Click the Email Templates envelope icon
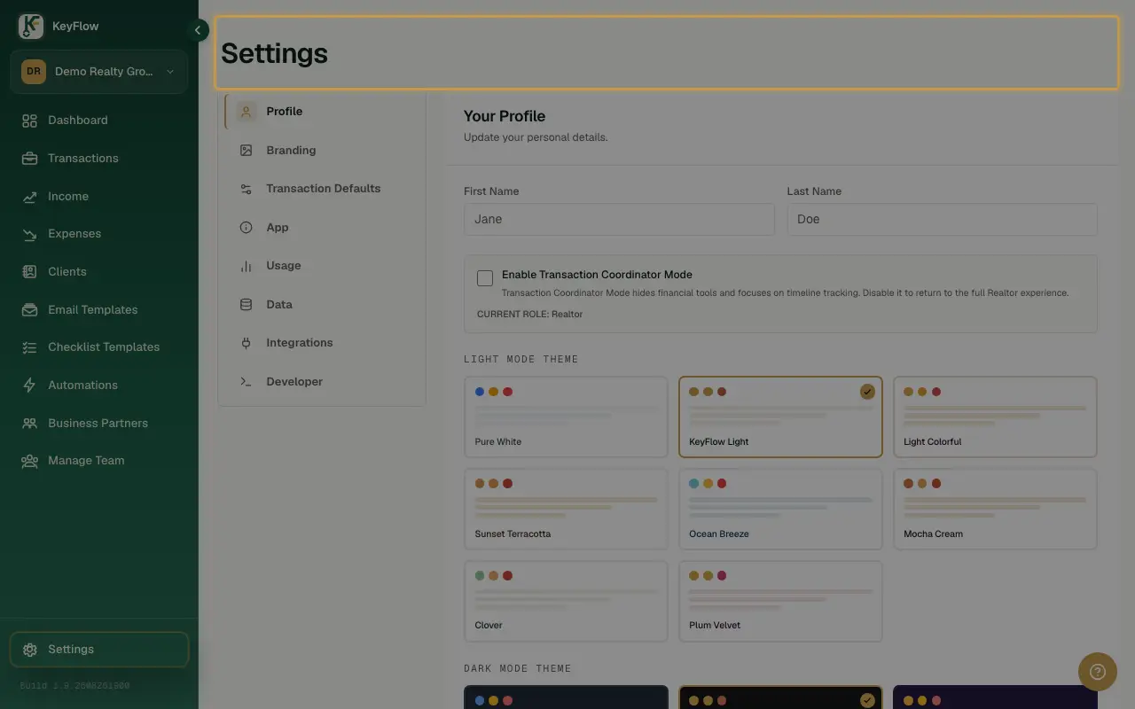1135x709 pixels. (29, 310)
